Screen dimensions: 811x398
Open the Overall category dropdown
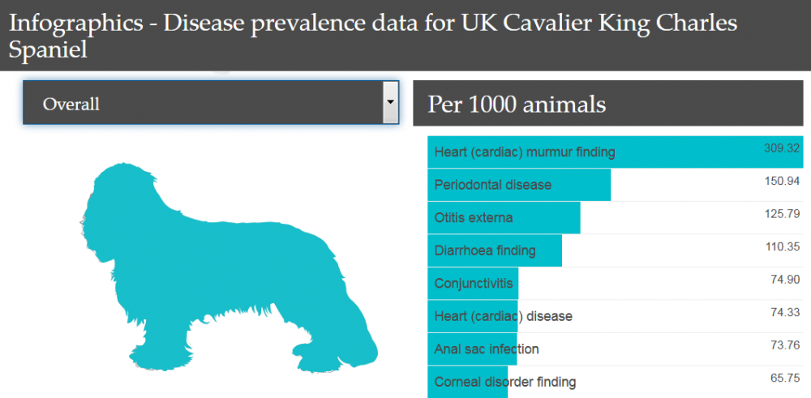click(203, 103)
